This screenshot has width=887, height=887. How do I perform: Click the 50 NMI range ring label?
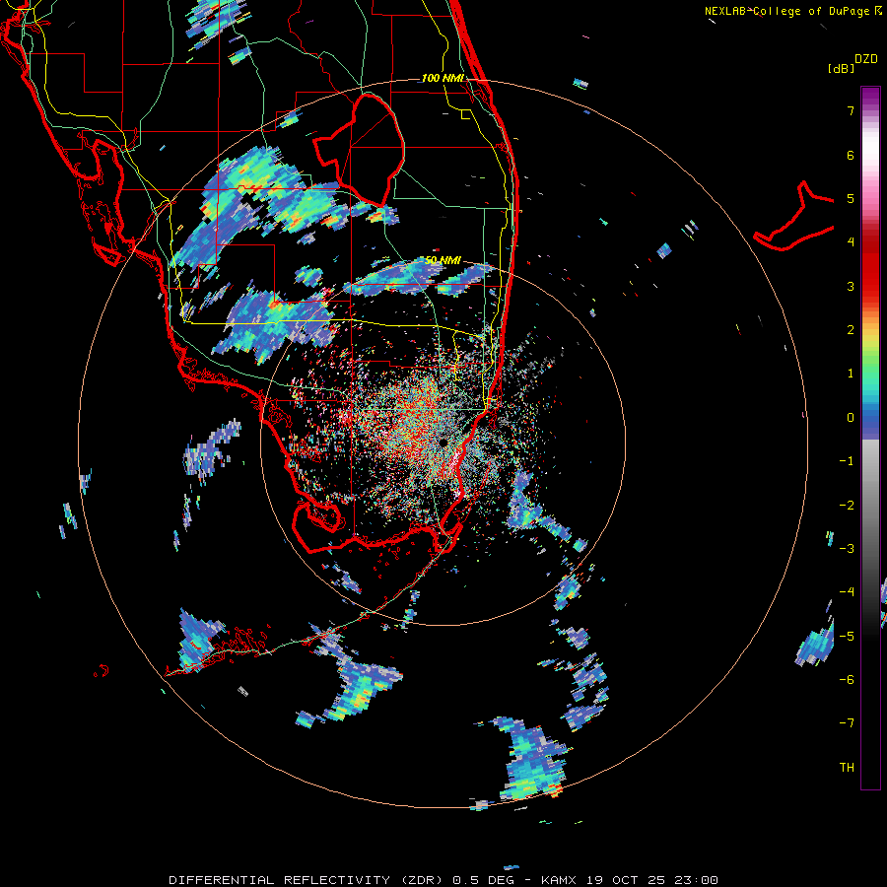coord(443,260)
